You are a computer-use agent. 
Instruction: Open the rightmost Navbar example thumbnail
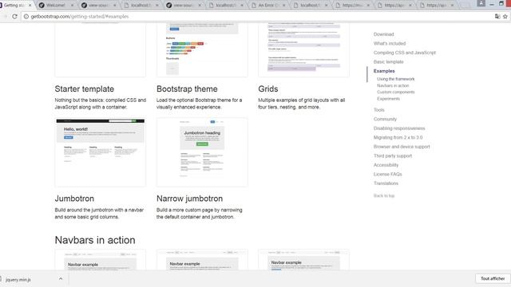click(x=303, y=260)
